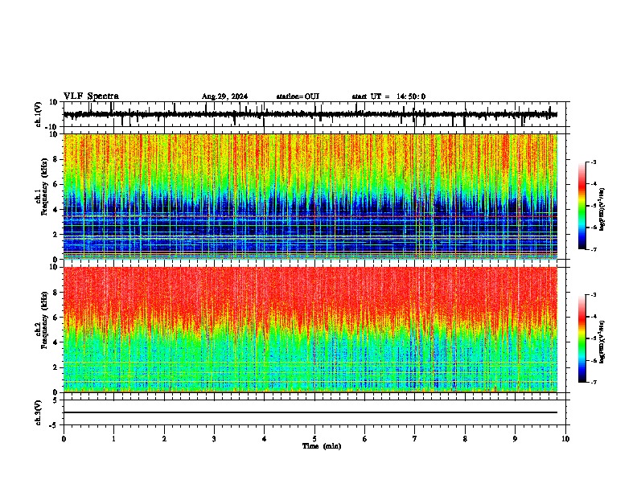Click the '-7' label on ch.1 color bar

click(593, 249)
